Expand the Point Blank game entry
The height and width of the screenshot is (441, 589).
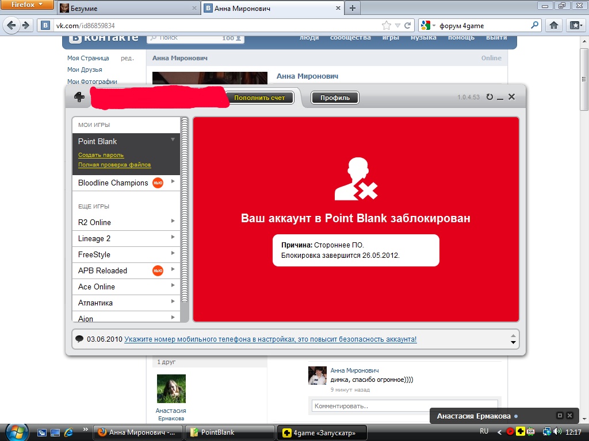173,140
